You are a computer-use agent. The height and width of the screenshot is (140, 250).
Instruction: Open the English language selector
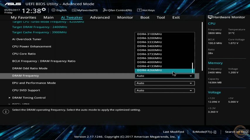pos(61,10)
